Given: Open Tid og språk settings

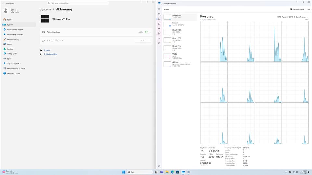Looking at the screenshot, I should click(19, 54).
